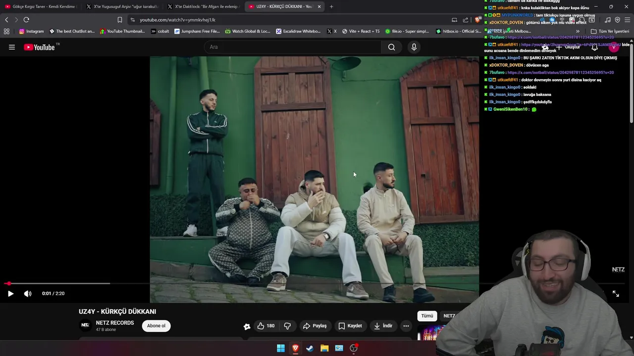The width and height of the screenshot is (634, 356).
Task: Dislike the video with thumbs-down icon
Action: click(287, 326)
